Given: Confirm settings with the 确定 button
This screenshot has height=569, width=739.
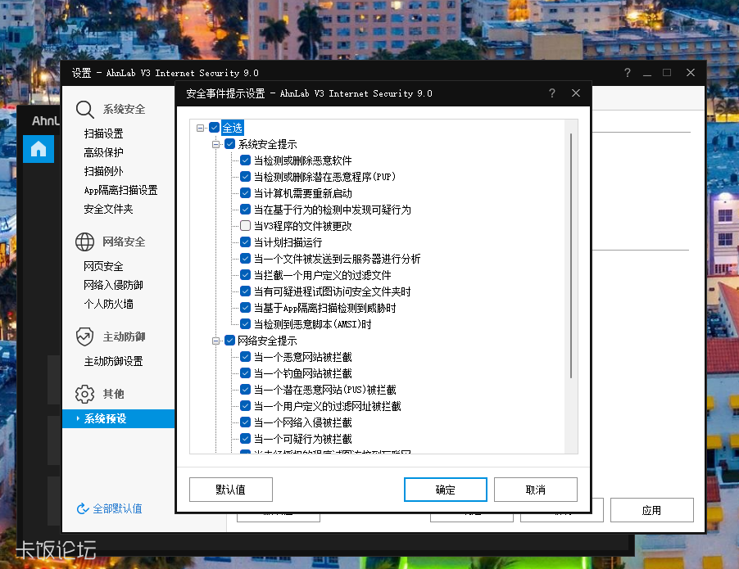Looking at the screenshot, I should pos(445,490).
